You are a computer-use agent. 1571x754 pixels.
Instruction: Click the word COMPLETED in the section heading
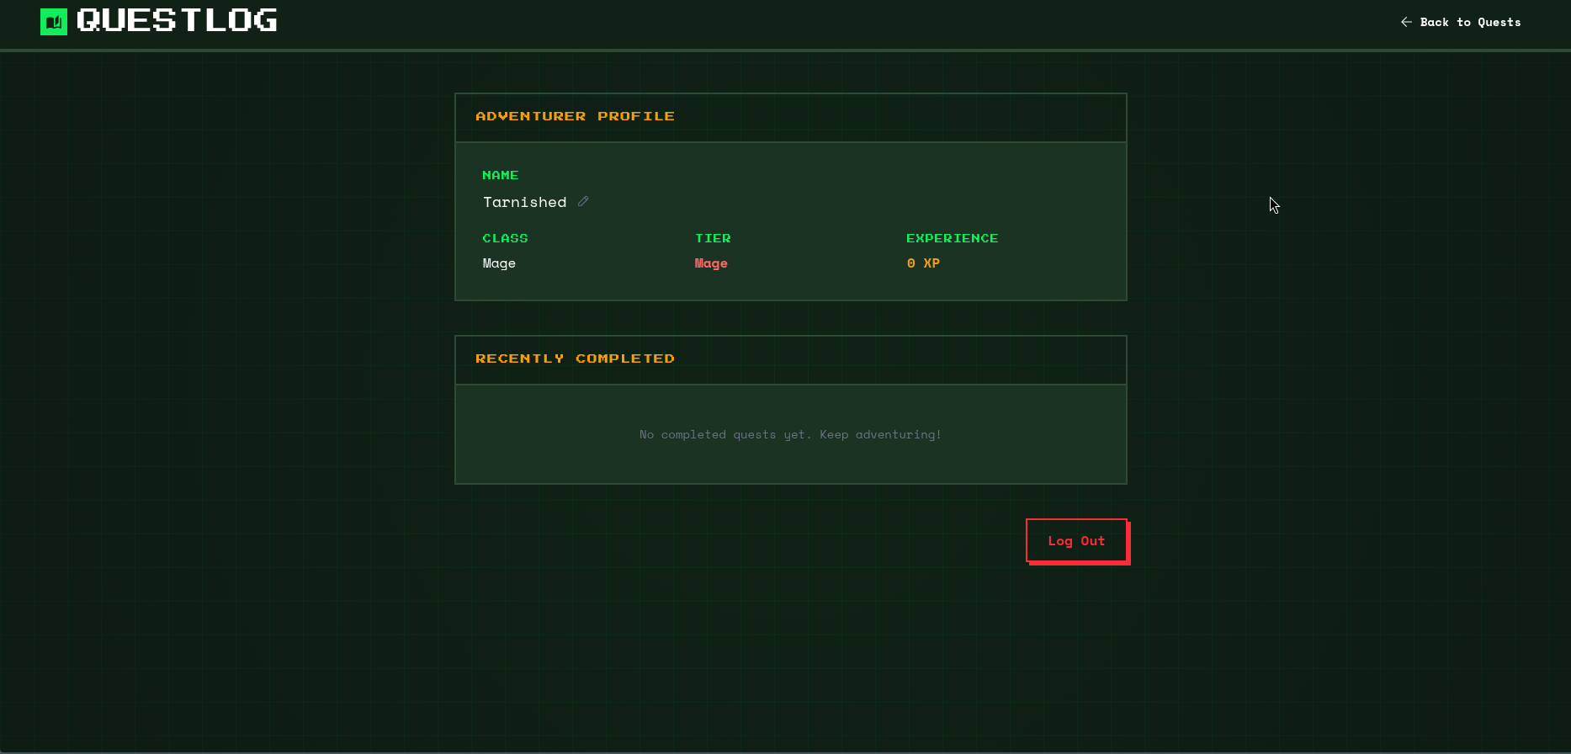pos(624,358)
